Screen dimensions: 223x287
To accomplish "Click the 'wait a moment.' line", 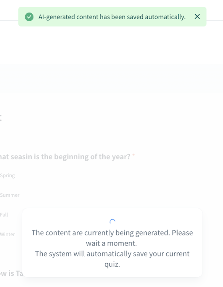I will pos(111,243).
